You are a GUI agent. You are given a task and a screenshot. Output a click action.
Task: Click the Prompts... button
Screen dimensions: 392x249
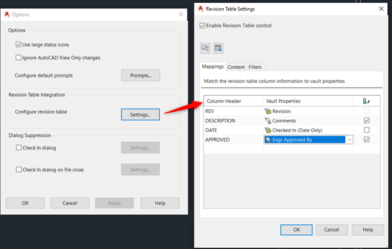[x=140, y=75]
